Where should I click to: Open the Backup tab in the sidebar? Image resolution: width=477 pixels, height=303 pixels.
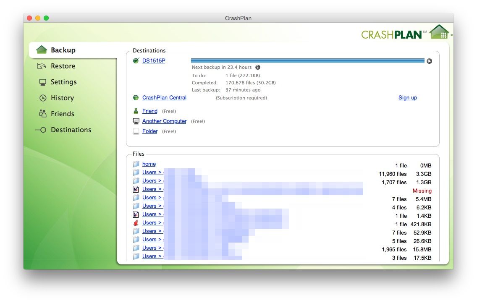(73, 50)
